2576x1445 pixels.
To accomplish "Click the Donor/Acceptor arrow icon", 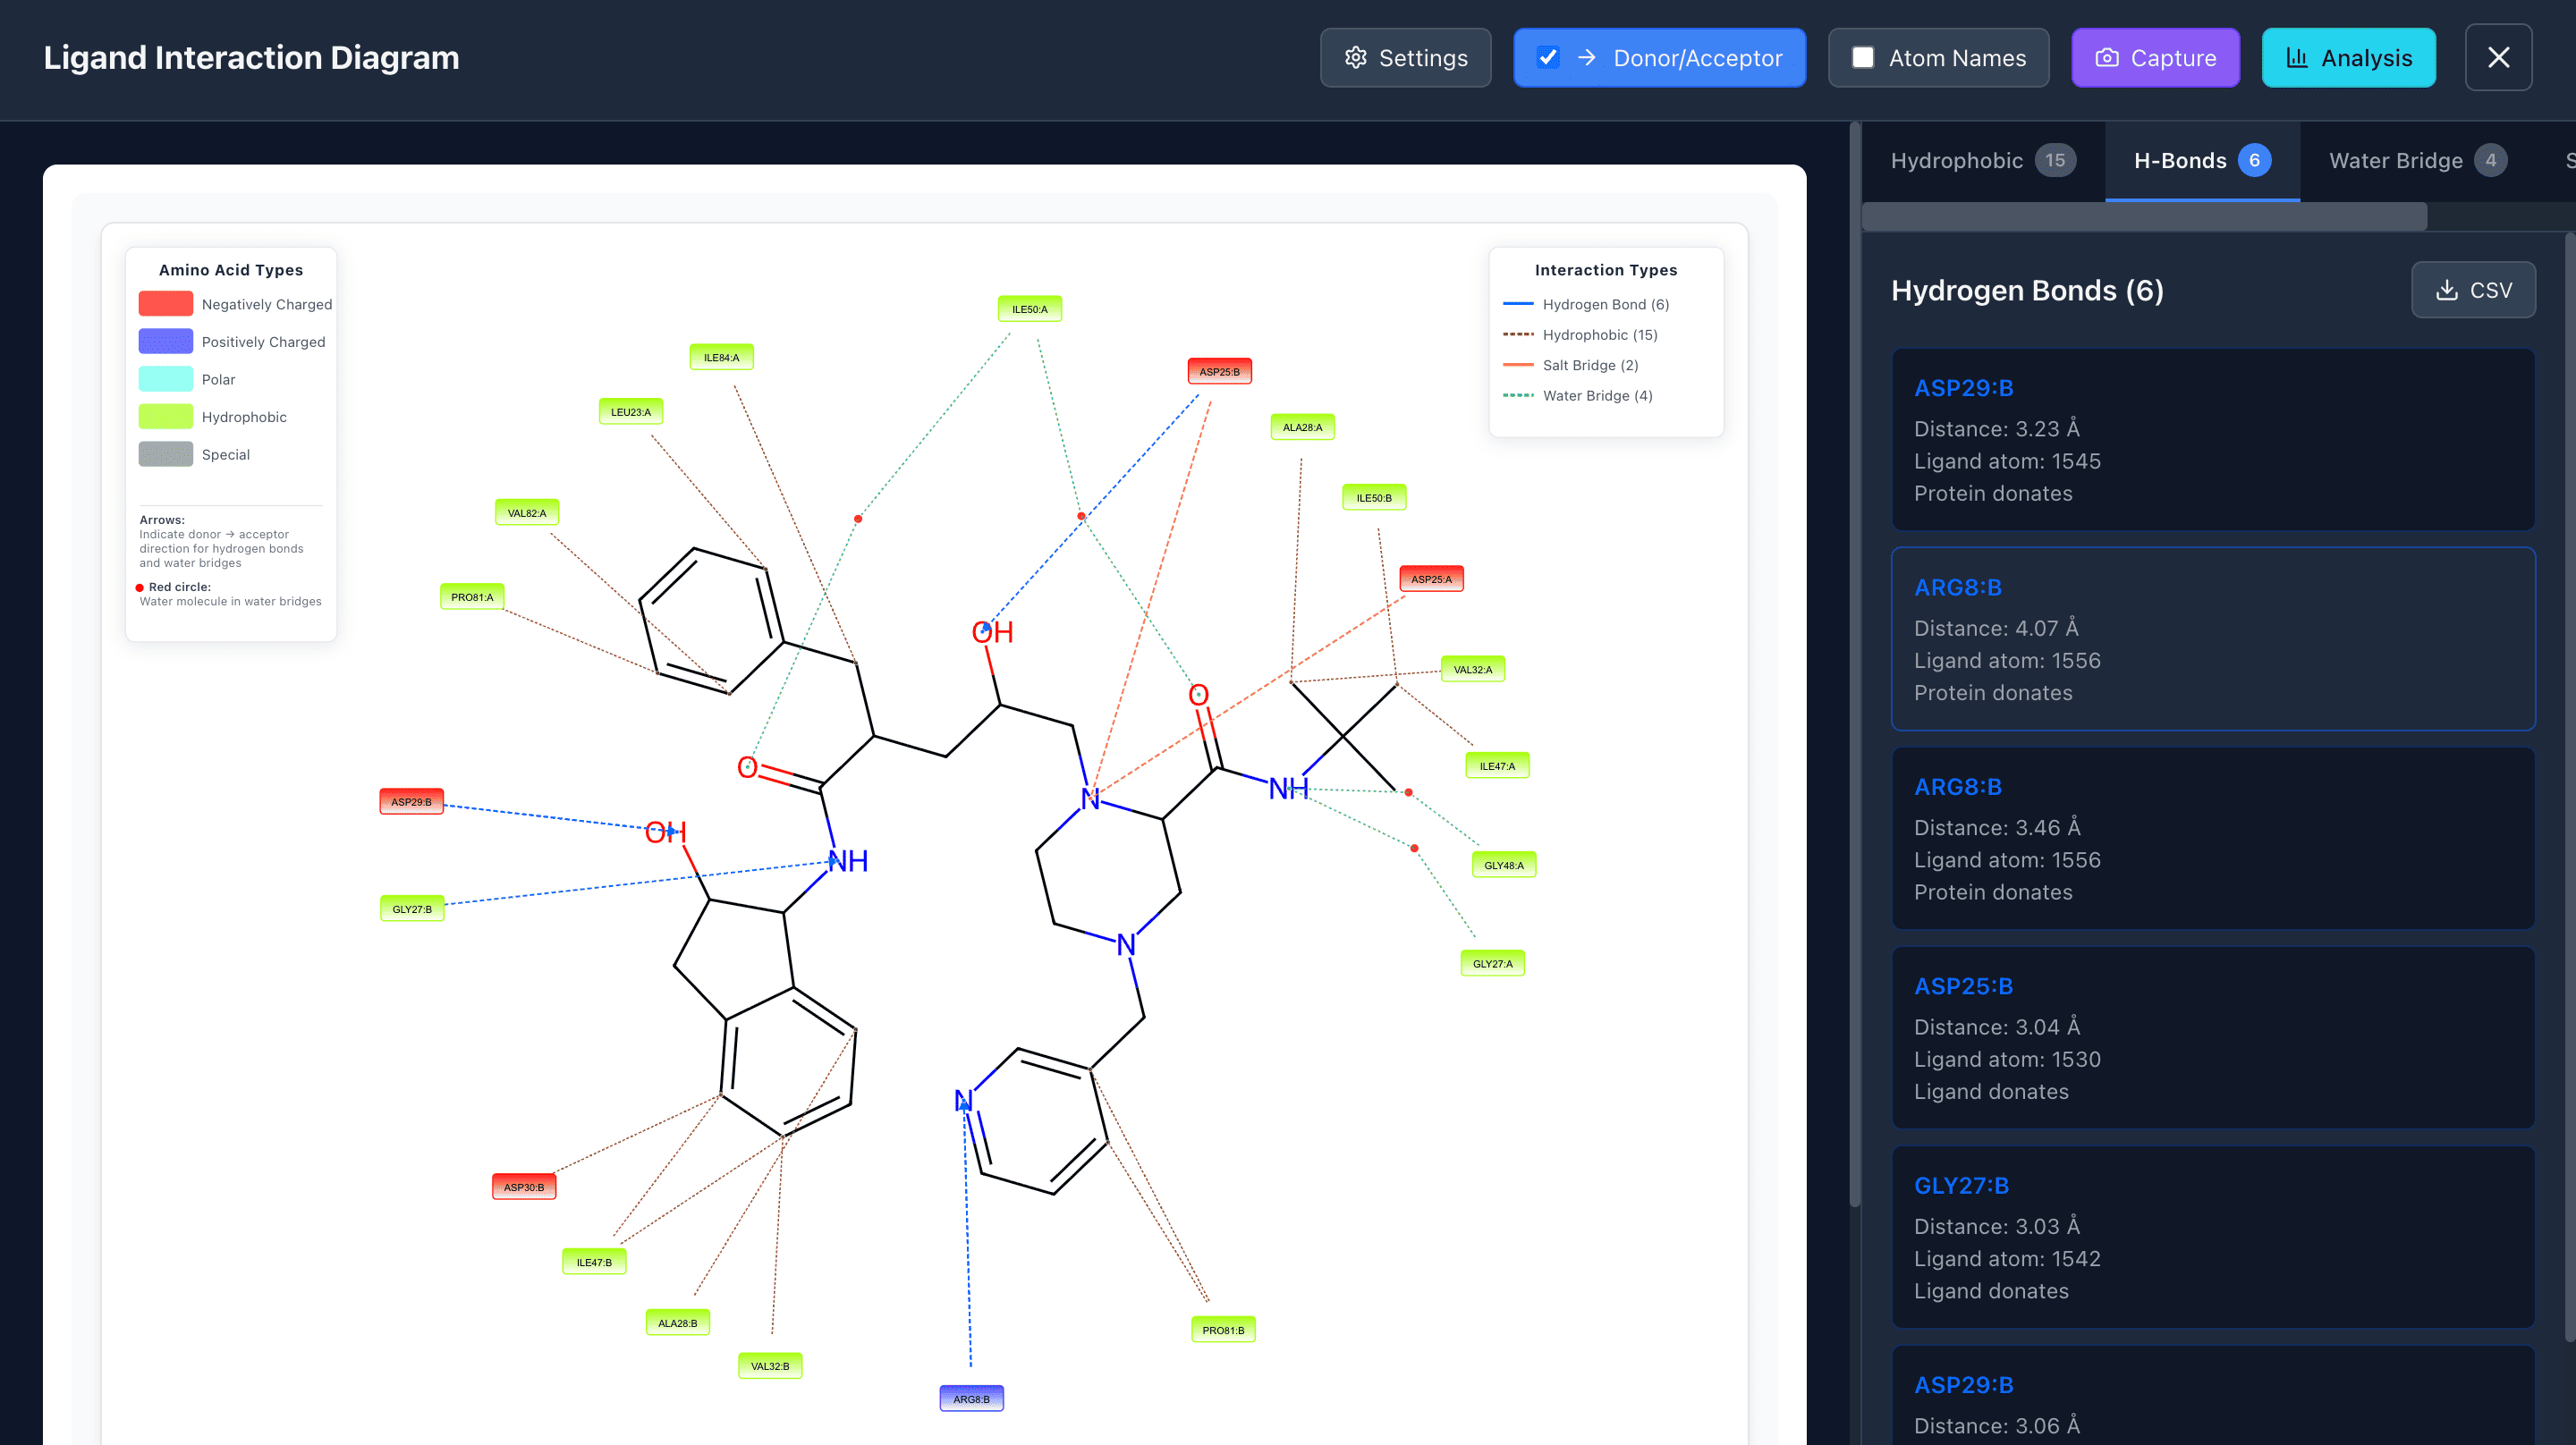I will pyautogui.click(x=1586, y=57).
